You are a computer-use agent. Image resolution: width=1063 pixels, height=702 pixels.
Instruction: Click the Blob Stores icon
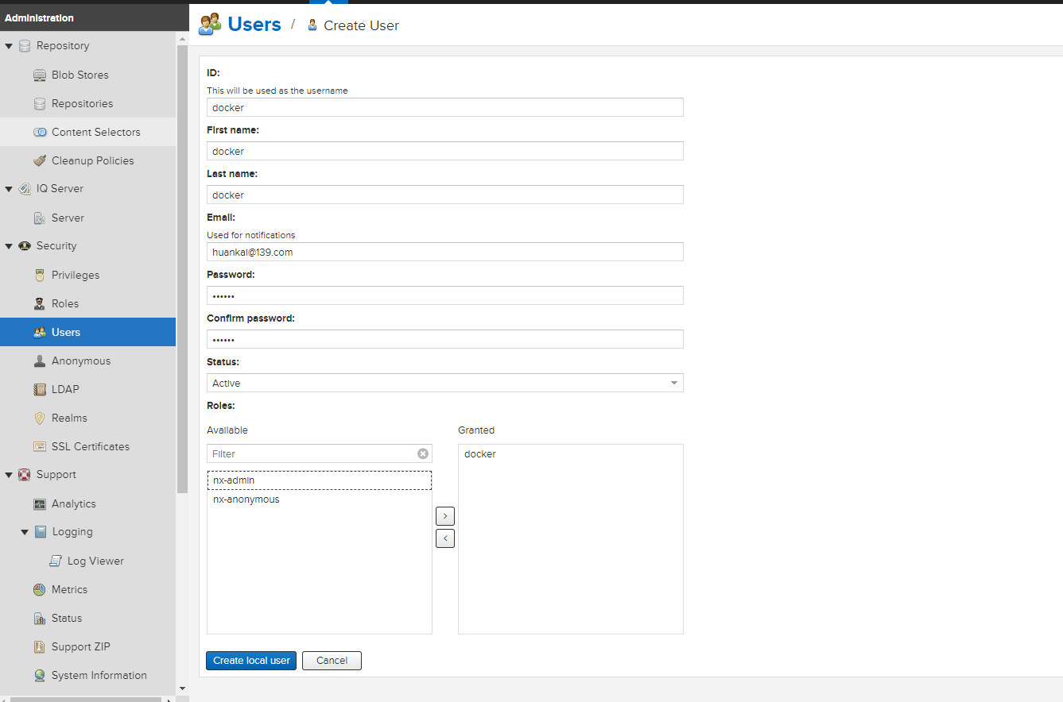[x=40, y=75]
